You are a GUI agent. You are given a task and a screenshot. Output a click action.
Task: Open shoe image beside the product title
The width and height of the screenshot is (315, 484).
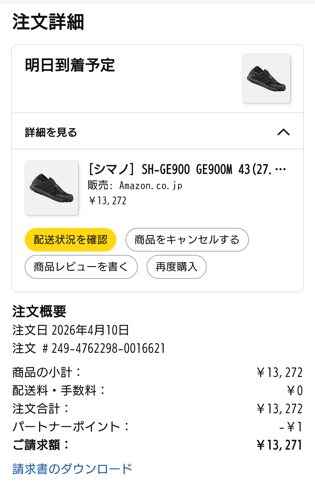pos(51,188)
